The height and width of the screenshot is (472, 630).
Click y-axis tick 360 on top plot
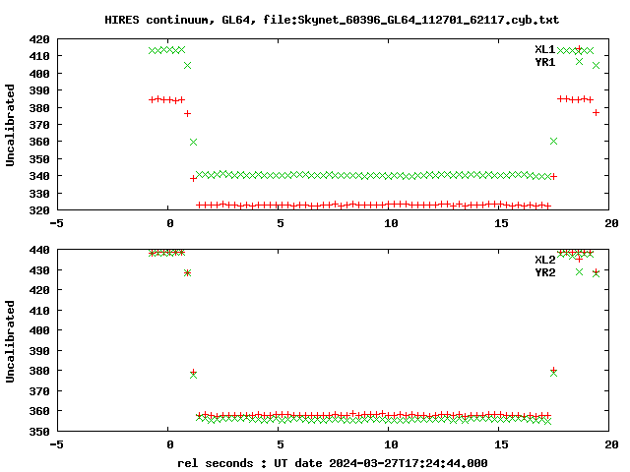pos(39,142)
